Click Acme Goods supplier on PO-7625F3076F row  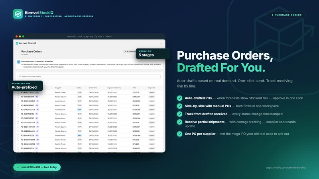[x=60, y=118]
